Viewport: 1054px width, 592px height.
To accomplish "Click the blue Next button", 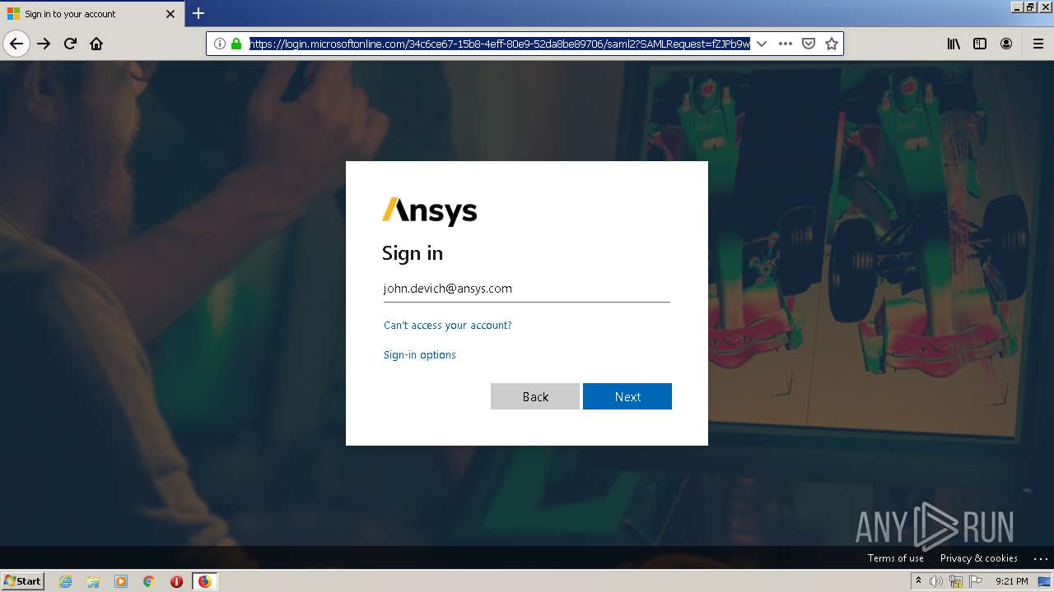I will pyautogui.click(x=627, y=396).
